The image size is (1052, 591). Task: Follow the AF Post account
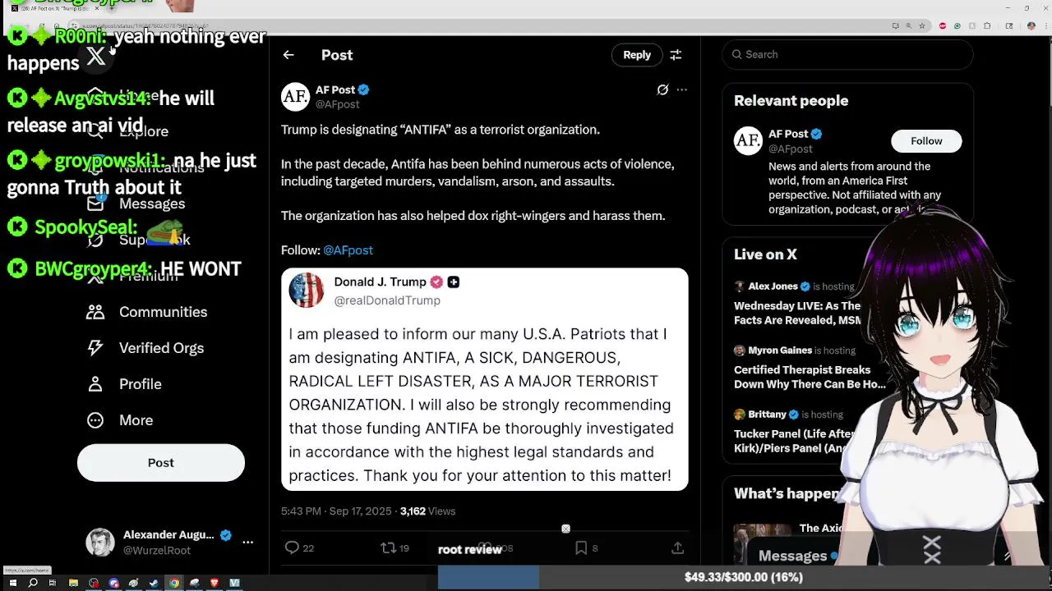tap(926, 141)
